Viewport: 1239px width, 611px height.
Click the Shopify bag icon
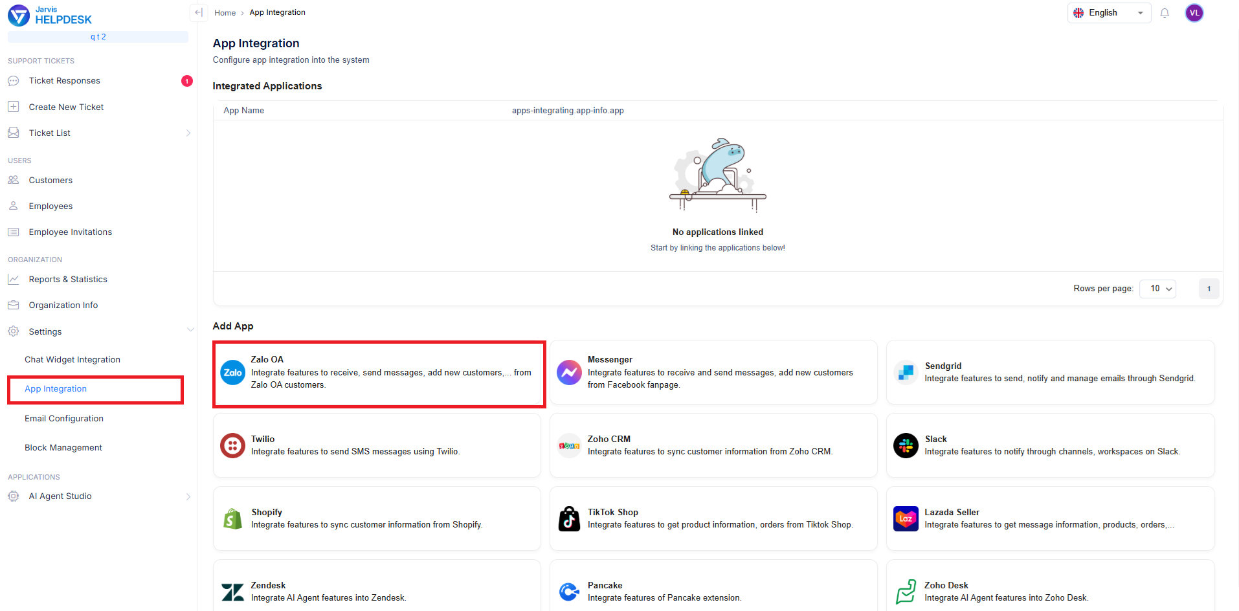coord(232,518)
